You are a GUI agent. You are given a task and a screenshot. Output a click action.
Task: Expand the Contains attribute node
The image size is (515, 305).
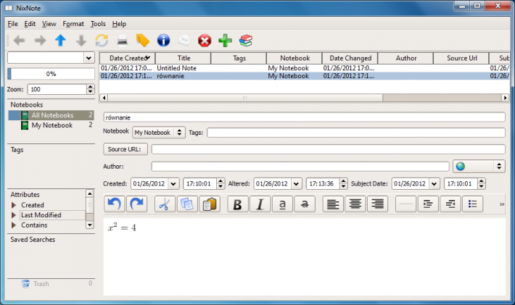(14, 225)
